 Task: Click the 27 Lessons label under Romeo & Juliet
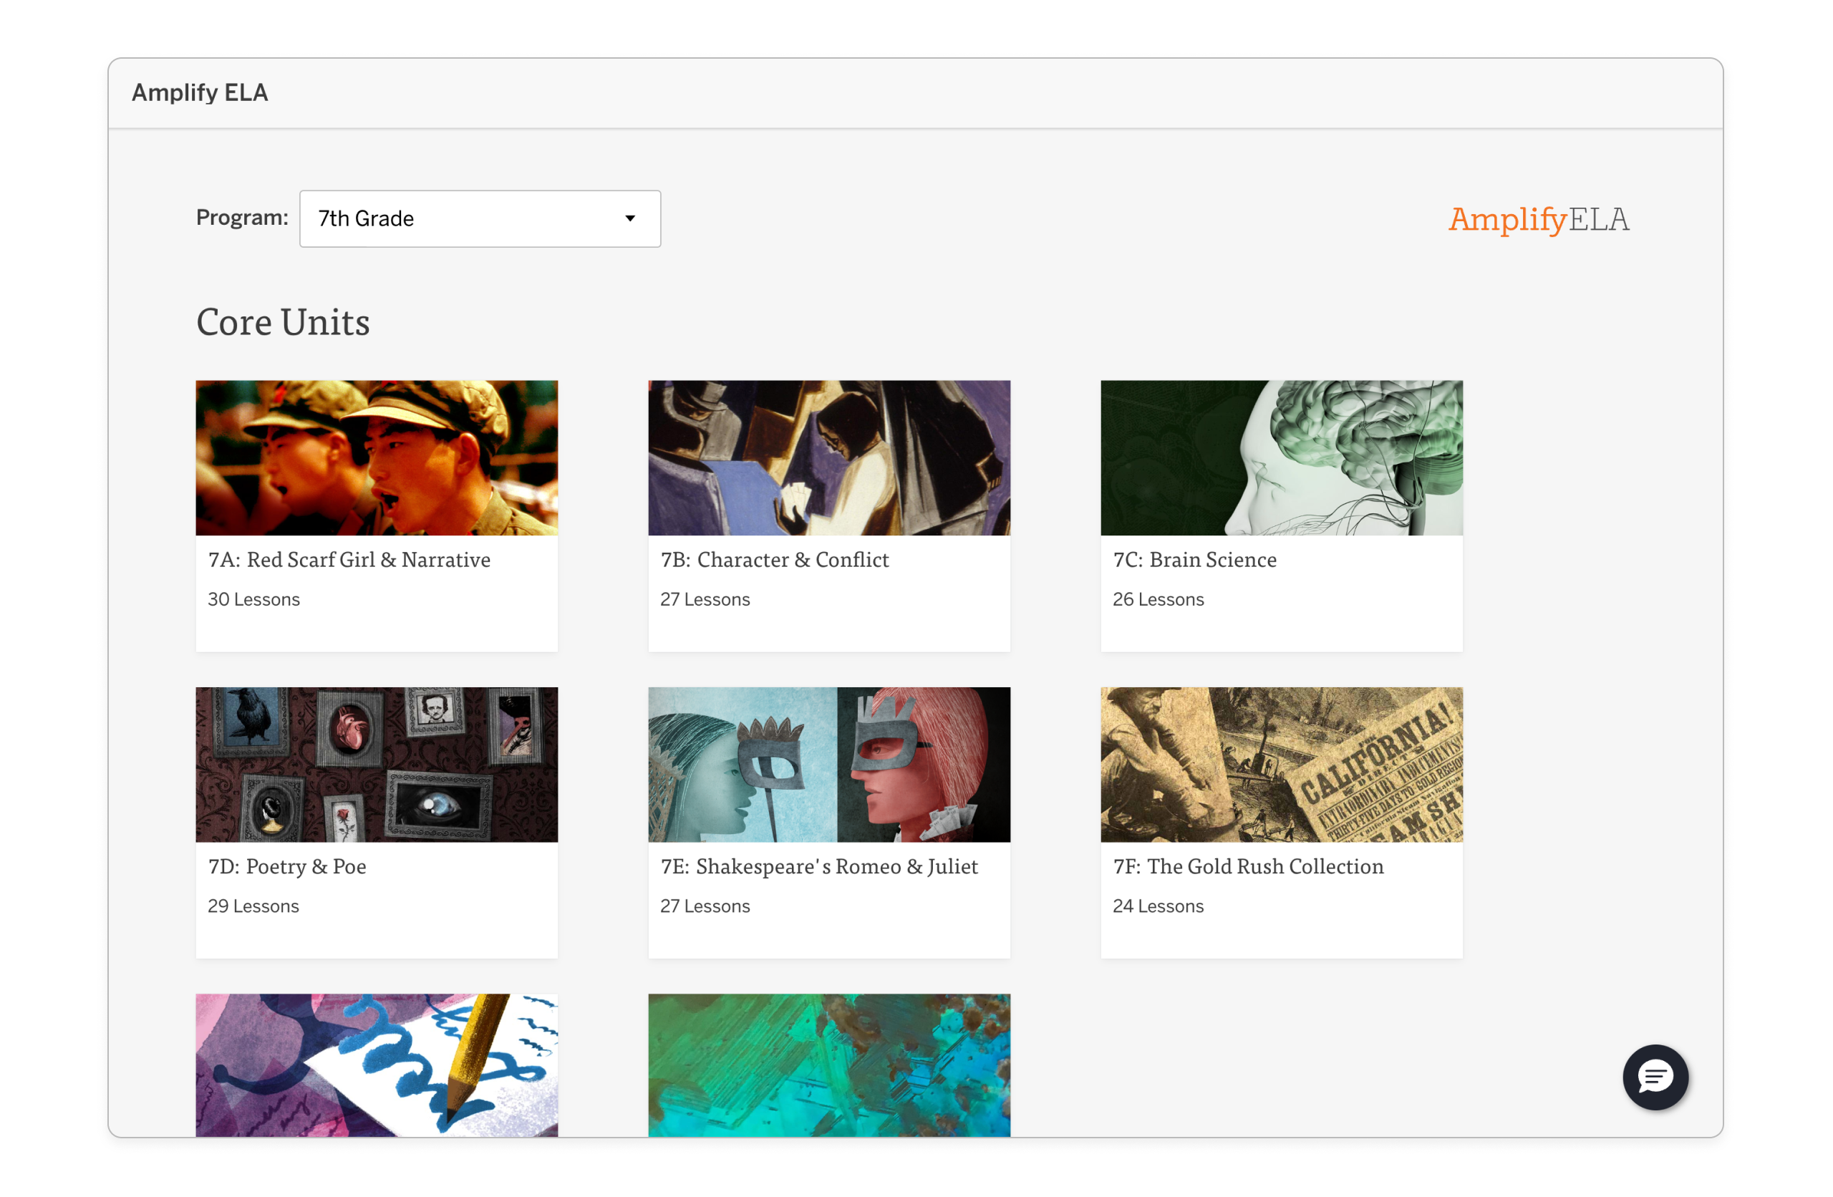pyautogui.click(x=704, y=906)
